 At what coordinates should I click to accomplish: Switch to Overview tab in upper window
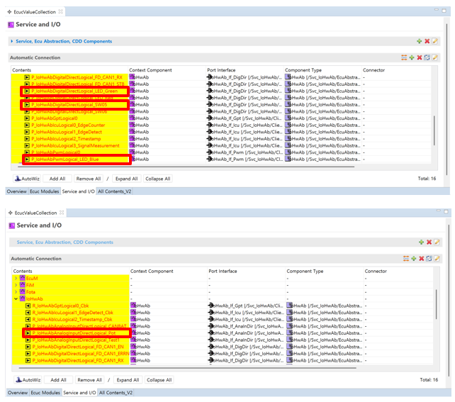click(17, 191)
